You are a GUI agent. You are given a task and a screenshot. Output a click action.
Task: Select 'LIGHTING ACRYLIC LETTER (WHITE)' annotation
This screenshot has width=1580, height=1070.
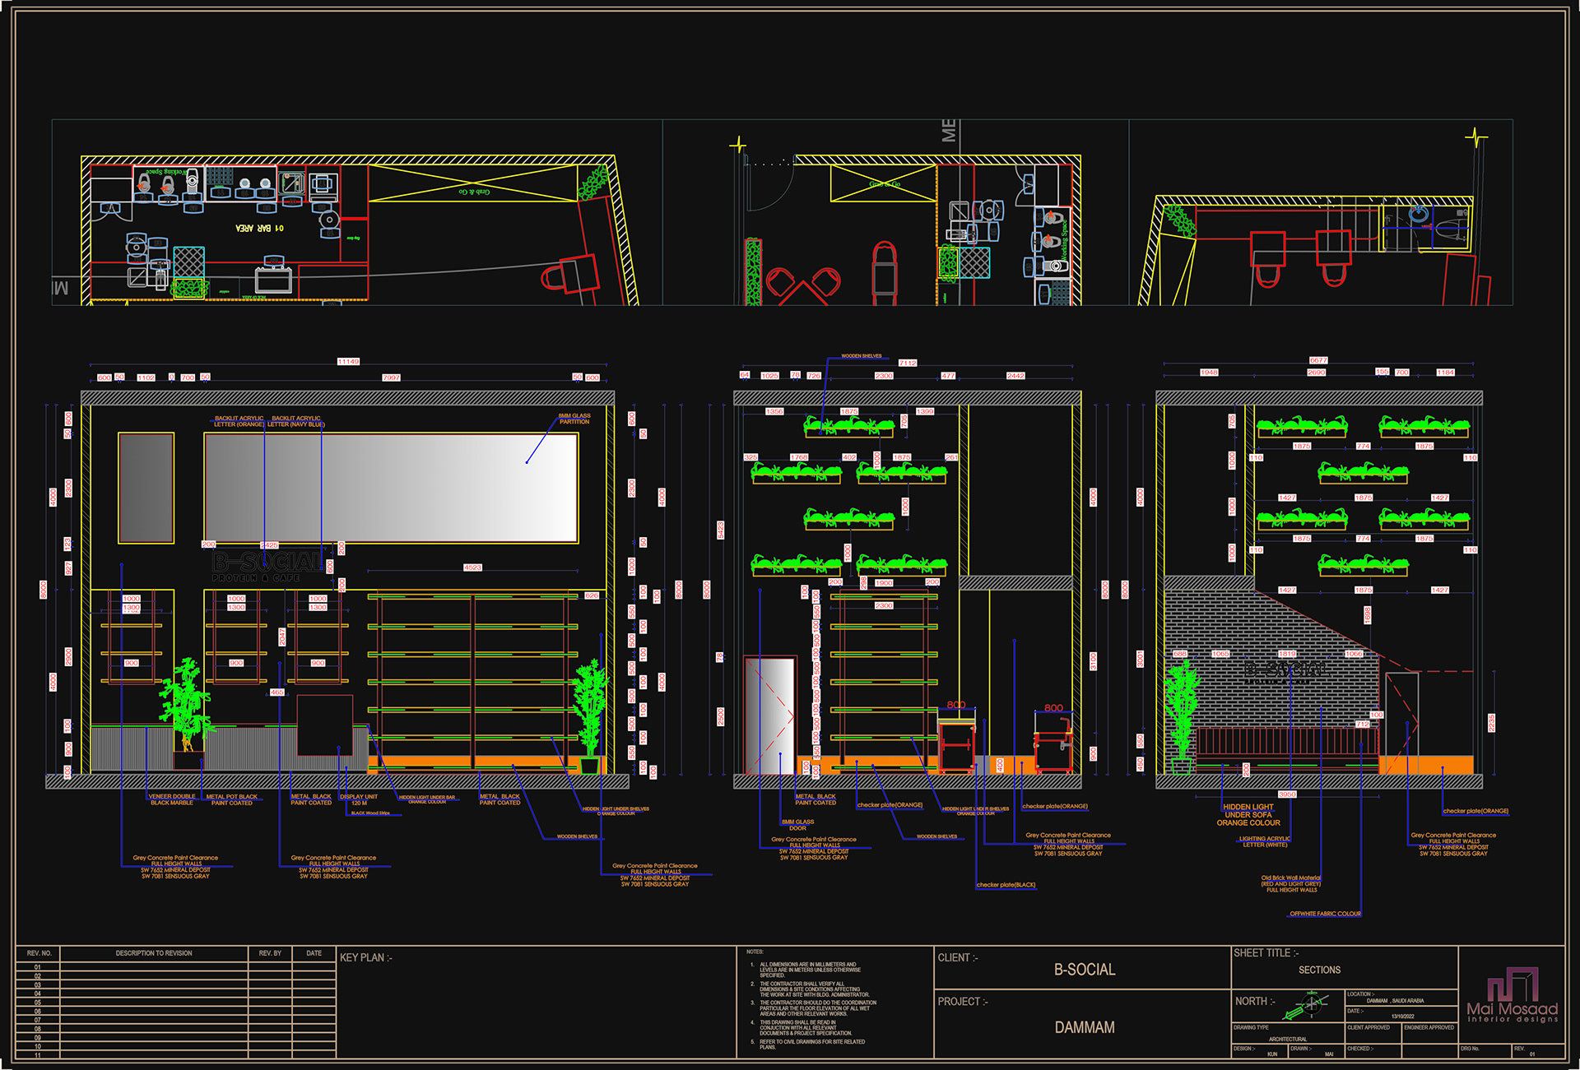pos(1265,841)
